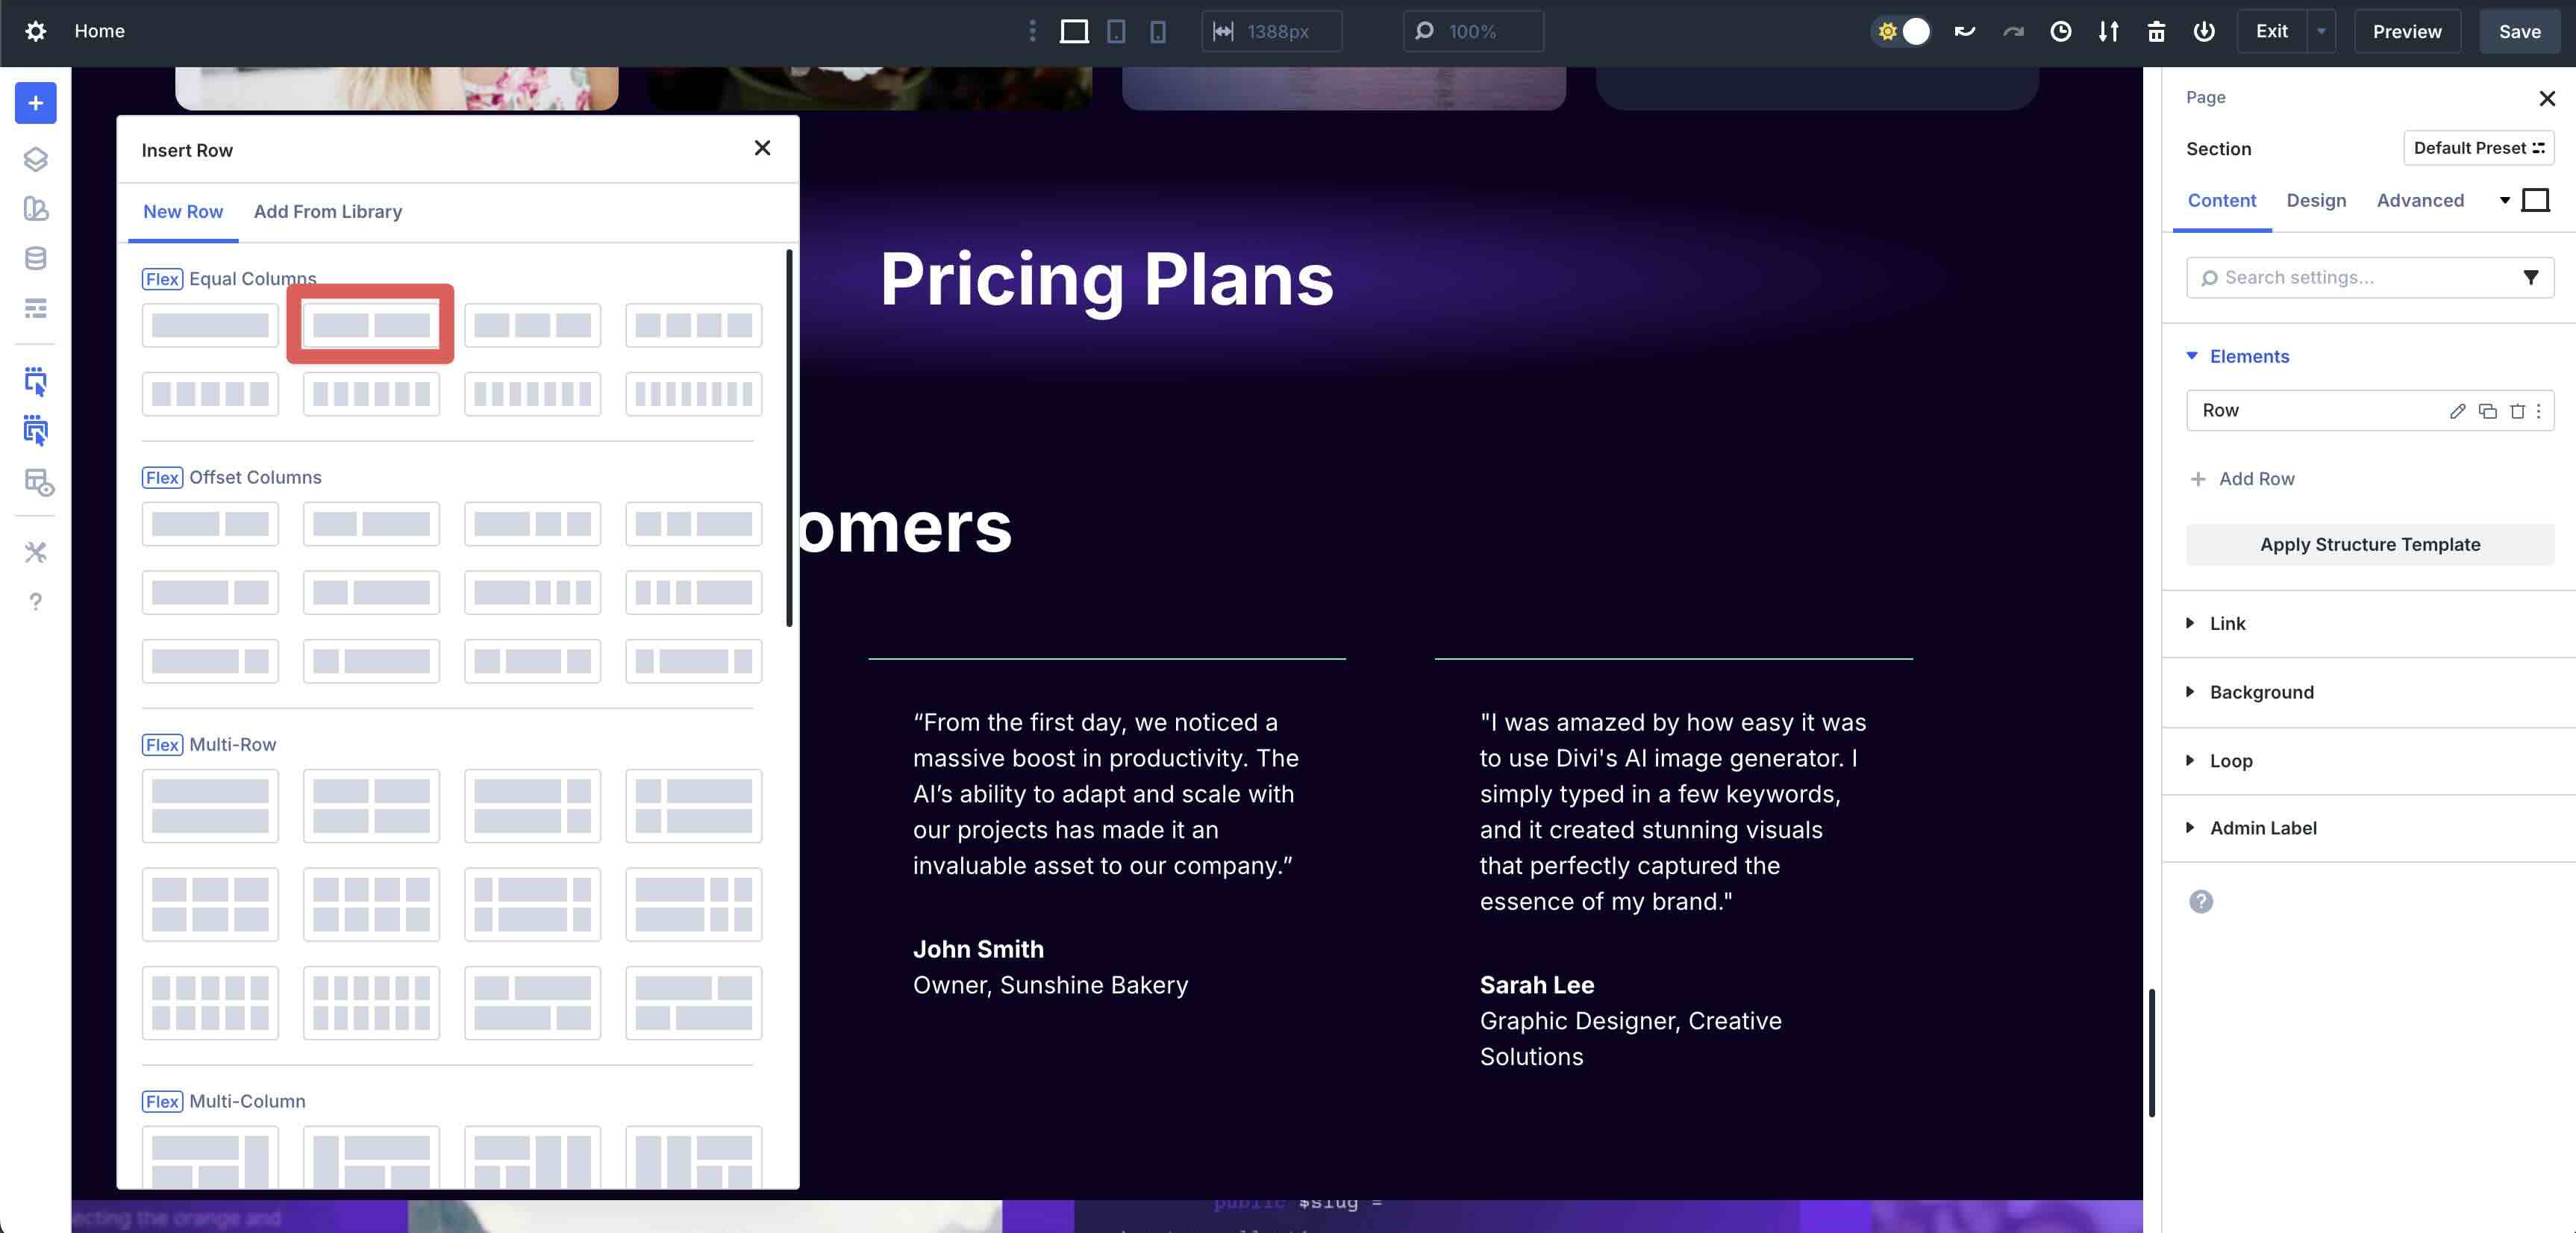Screen dimensions: 2576x1233
Task: Open the insert element menu with the plus icon
Action: pyautogui.click(x=36, y=103)
